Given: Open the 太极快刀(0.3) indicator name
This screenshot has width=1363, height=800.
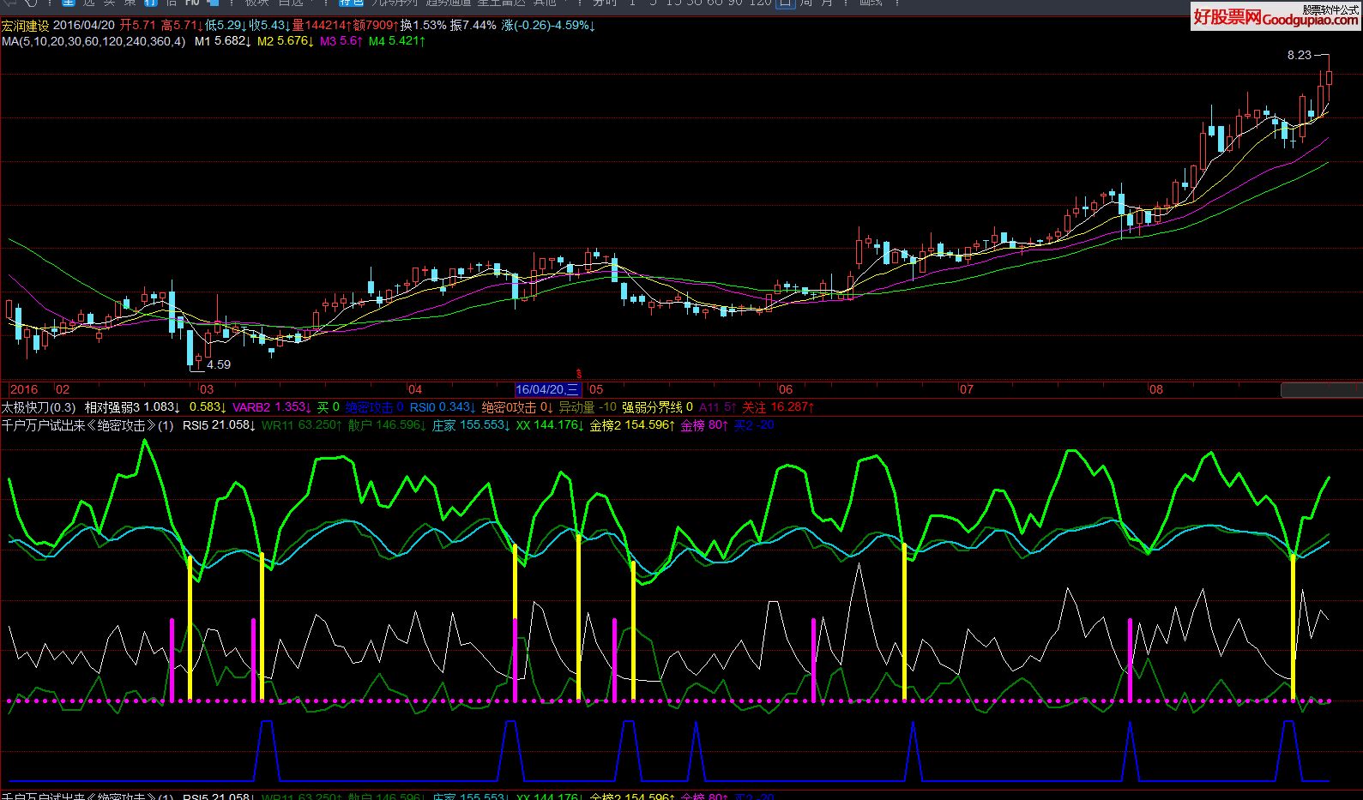Looking at the screenshot, I should point(39,407).
